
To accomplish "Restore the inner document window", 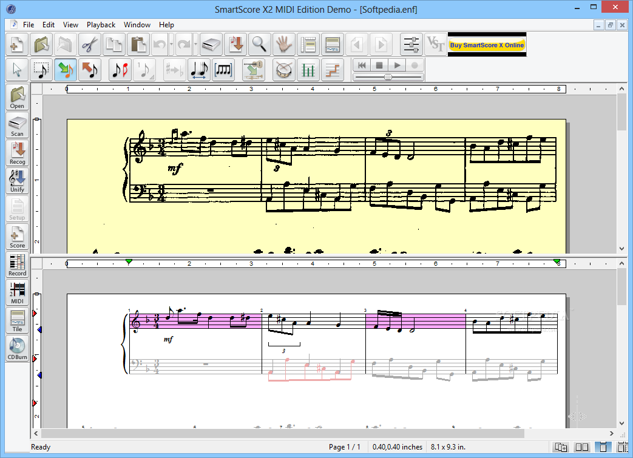I will tap(611, 25).
